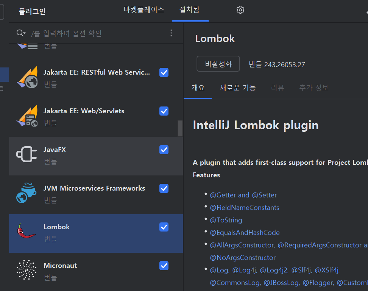The image size is (368, 291).
Task: Click the Lombok title in details panel
Action: point(215,39)
